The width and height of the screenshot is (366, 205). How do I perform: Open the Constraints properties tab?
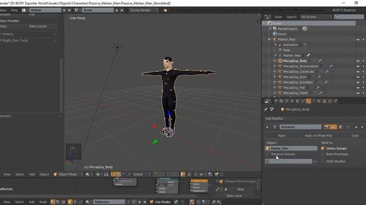(303, 101)
